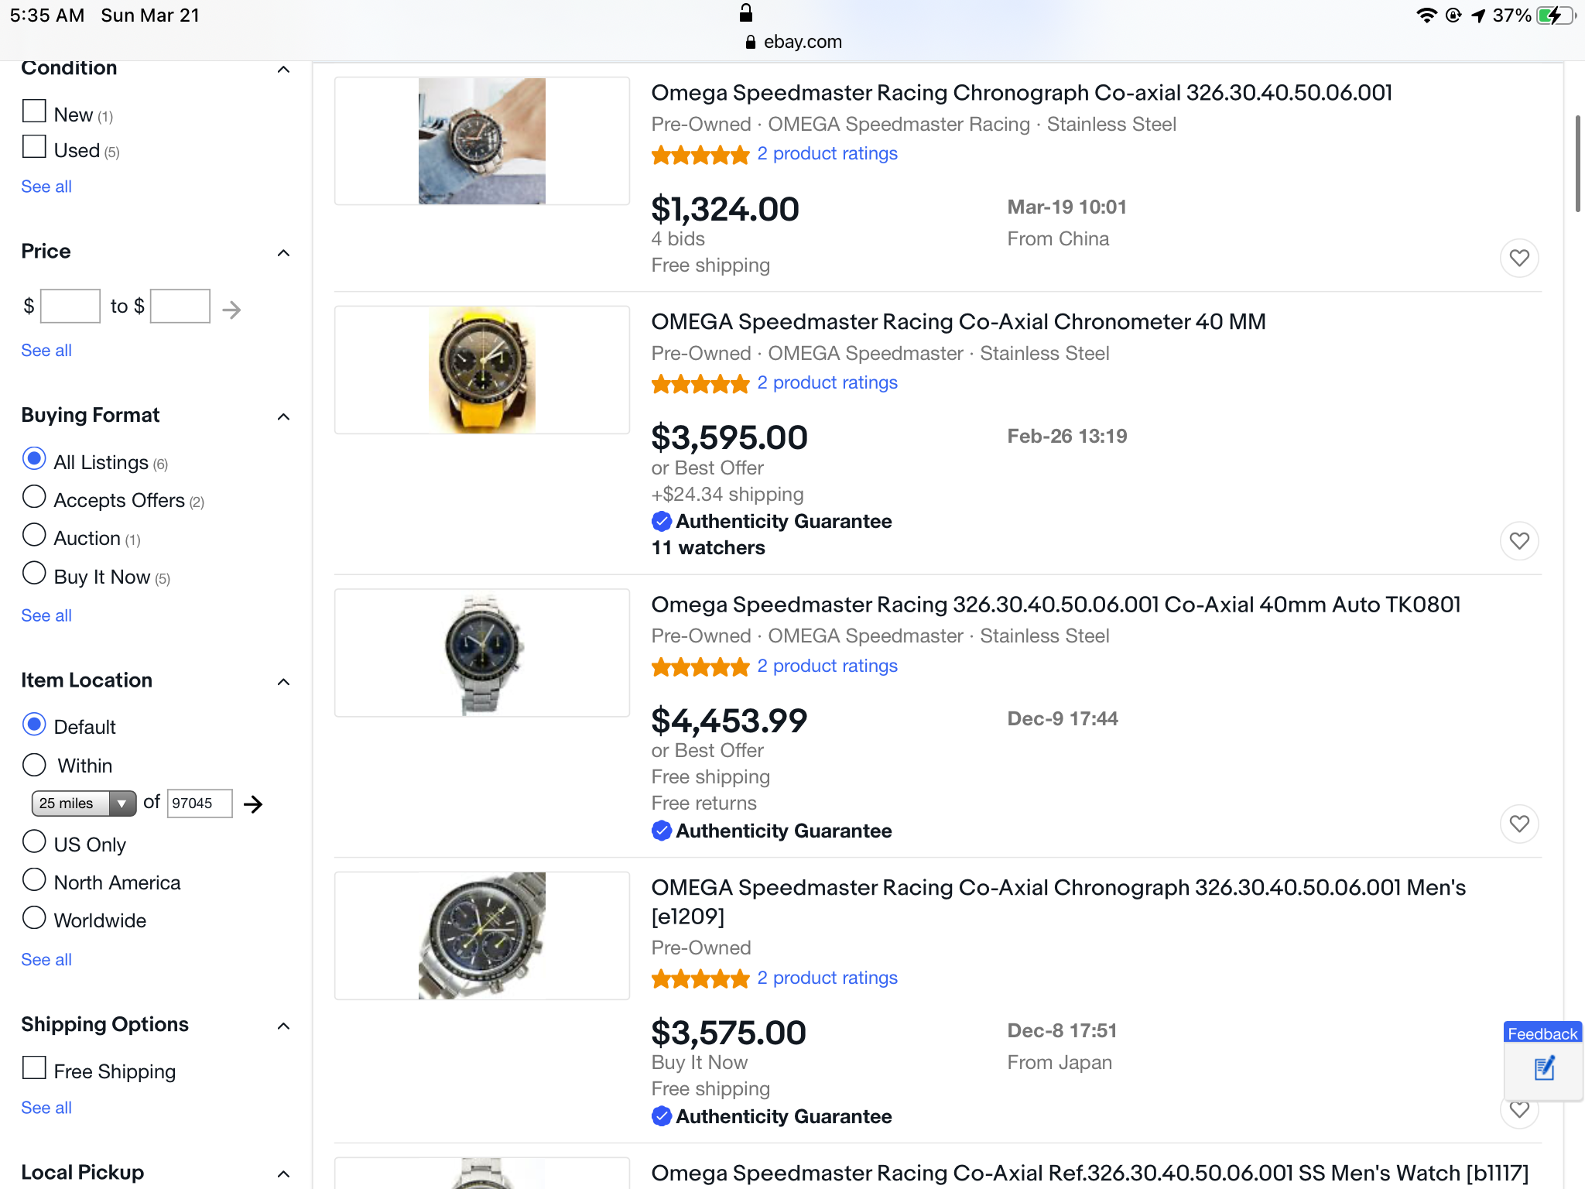The image size is (1585, 1189).
Task: Open 2 product ratings for first listing
Action: pyautogui.click(x=827, y=154)
